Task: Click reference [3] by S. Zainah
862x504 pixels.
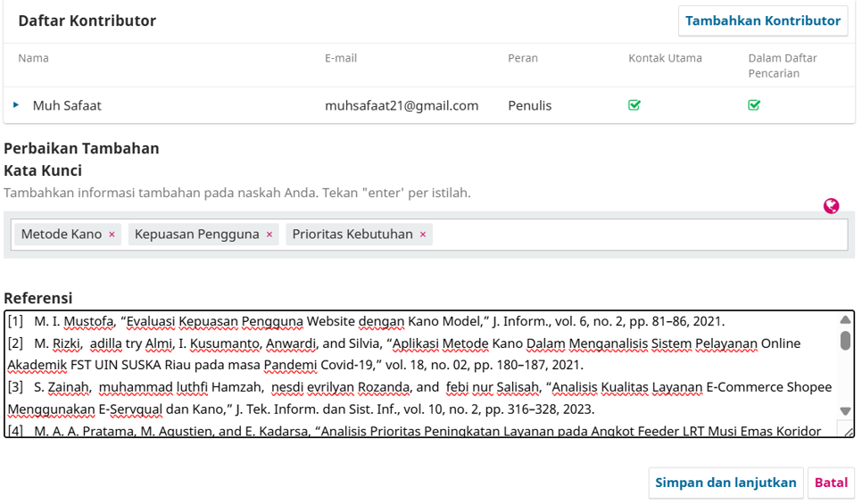Action: pos(419,398)
